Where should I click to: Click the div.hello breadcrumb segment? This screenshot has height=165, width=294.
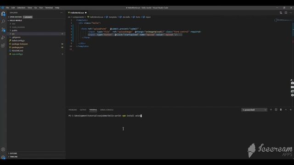pos(126,17)
